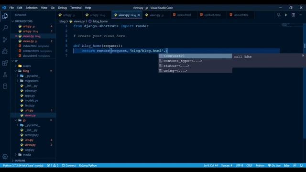Collapse the blog folder
The width and height of the screenshot is (306, 172).
click(x=26, y=71)
